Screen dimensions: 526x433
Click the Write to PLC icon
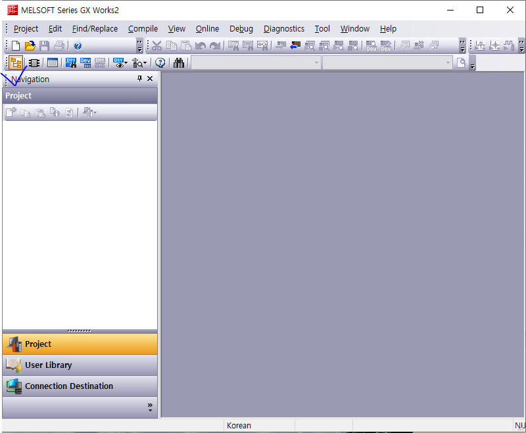click(281, 45)
